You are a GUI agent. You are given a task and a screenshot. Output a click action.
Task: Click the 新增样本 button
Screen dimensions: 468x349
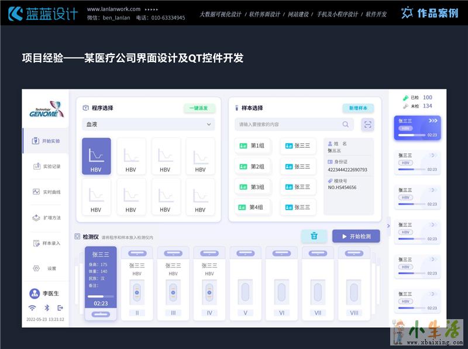coord(358,108)
